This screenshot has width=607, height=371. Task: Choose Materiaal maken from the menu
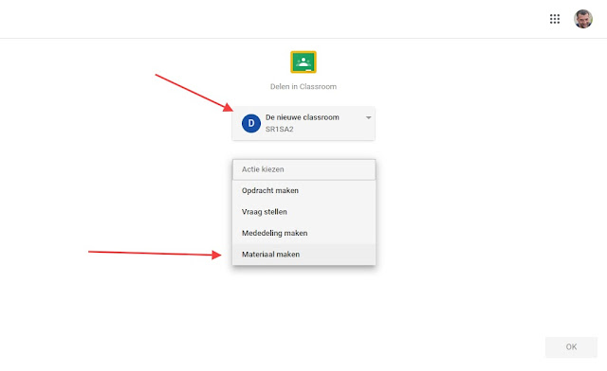(303, 255)
